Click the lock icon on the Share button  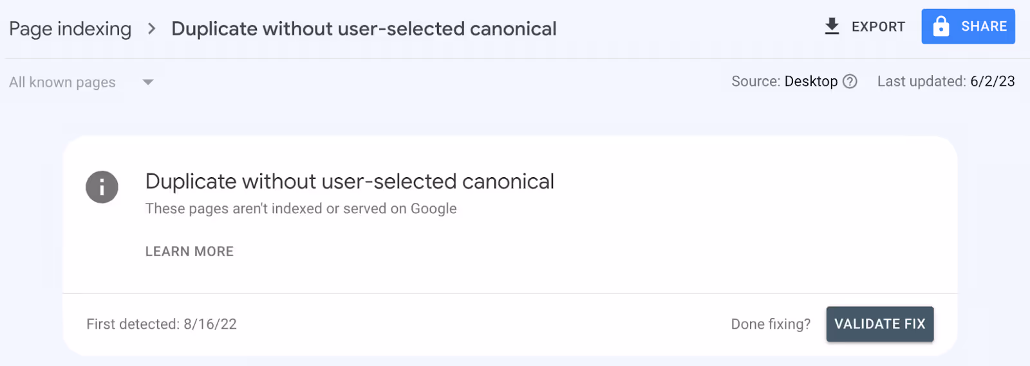click(941, 26)
